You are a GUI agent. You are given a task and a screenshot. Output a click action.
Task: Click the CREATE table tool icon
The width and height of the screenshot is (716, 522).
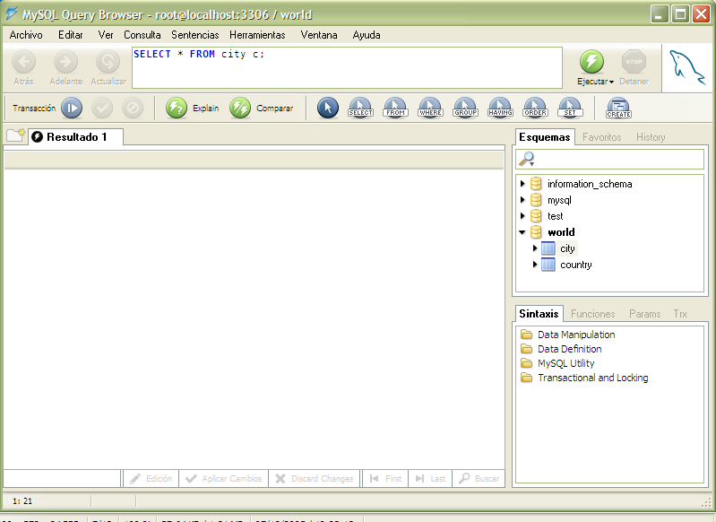coord(618,108)
